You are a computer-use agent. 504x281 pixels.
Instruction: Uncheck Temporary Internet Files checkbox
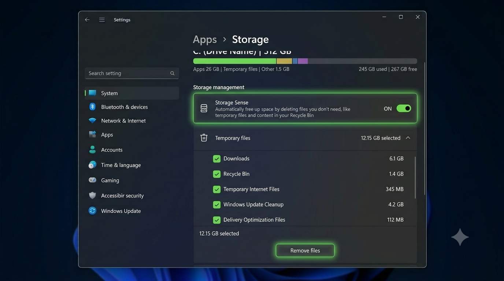[217, 190]
